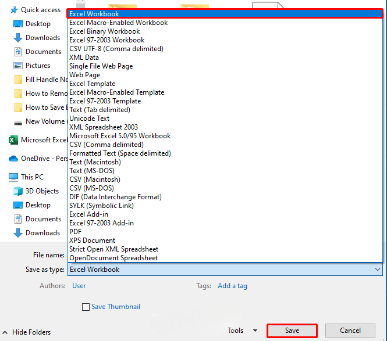Click the OneDrive cloud icon
Viewport: 387px width, 341px height.
tap(13, 159)
